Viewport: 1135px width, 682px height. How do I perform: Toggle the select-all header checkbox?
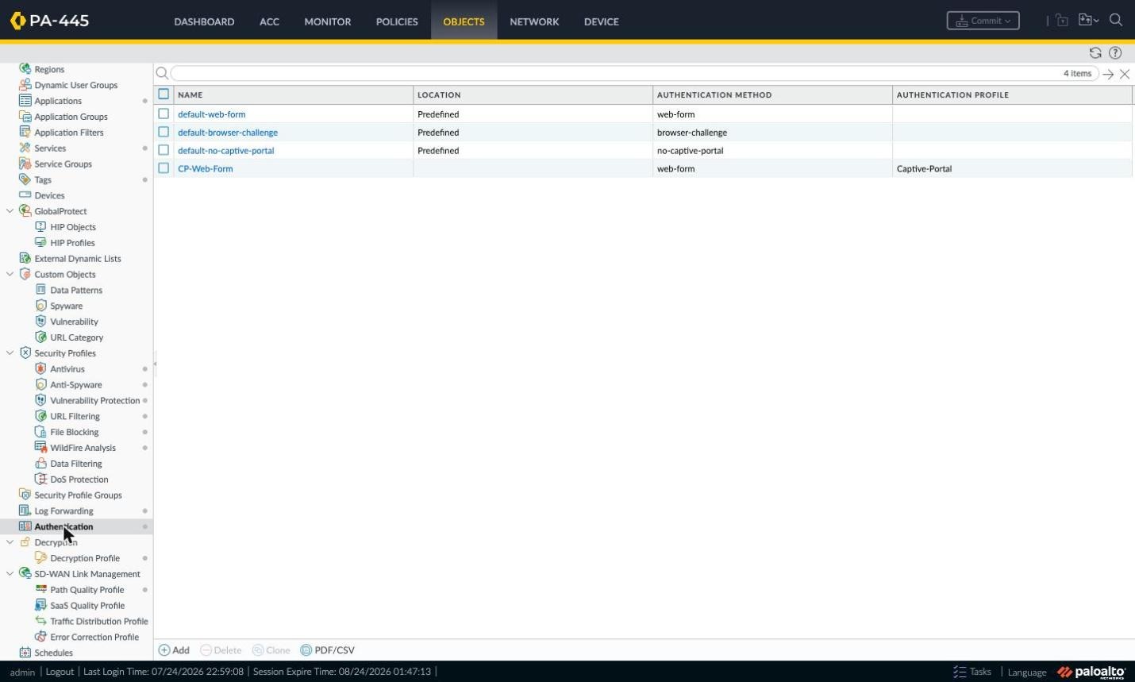pos(164,94)
